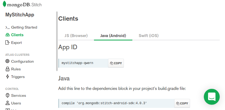Image resolution: width=225 pixels, height=110 pixels.
Task: Click the build.gradle instruction sentence
Action: coord(122,89)
